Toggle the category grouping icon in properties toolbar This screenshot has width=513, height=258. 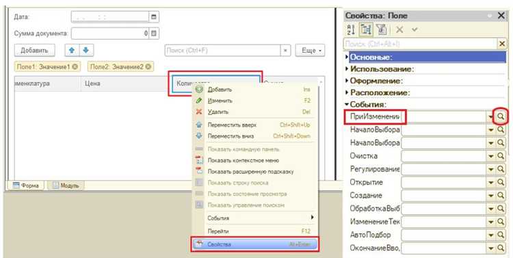[366, 30]
